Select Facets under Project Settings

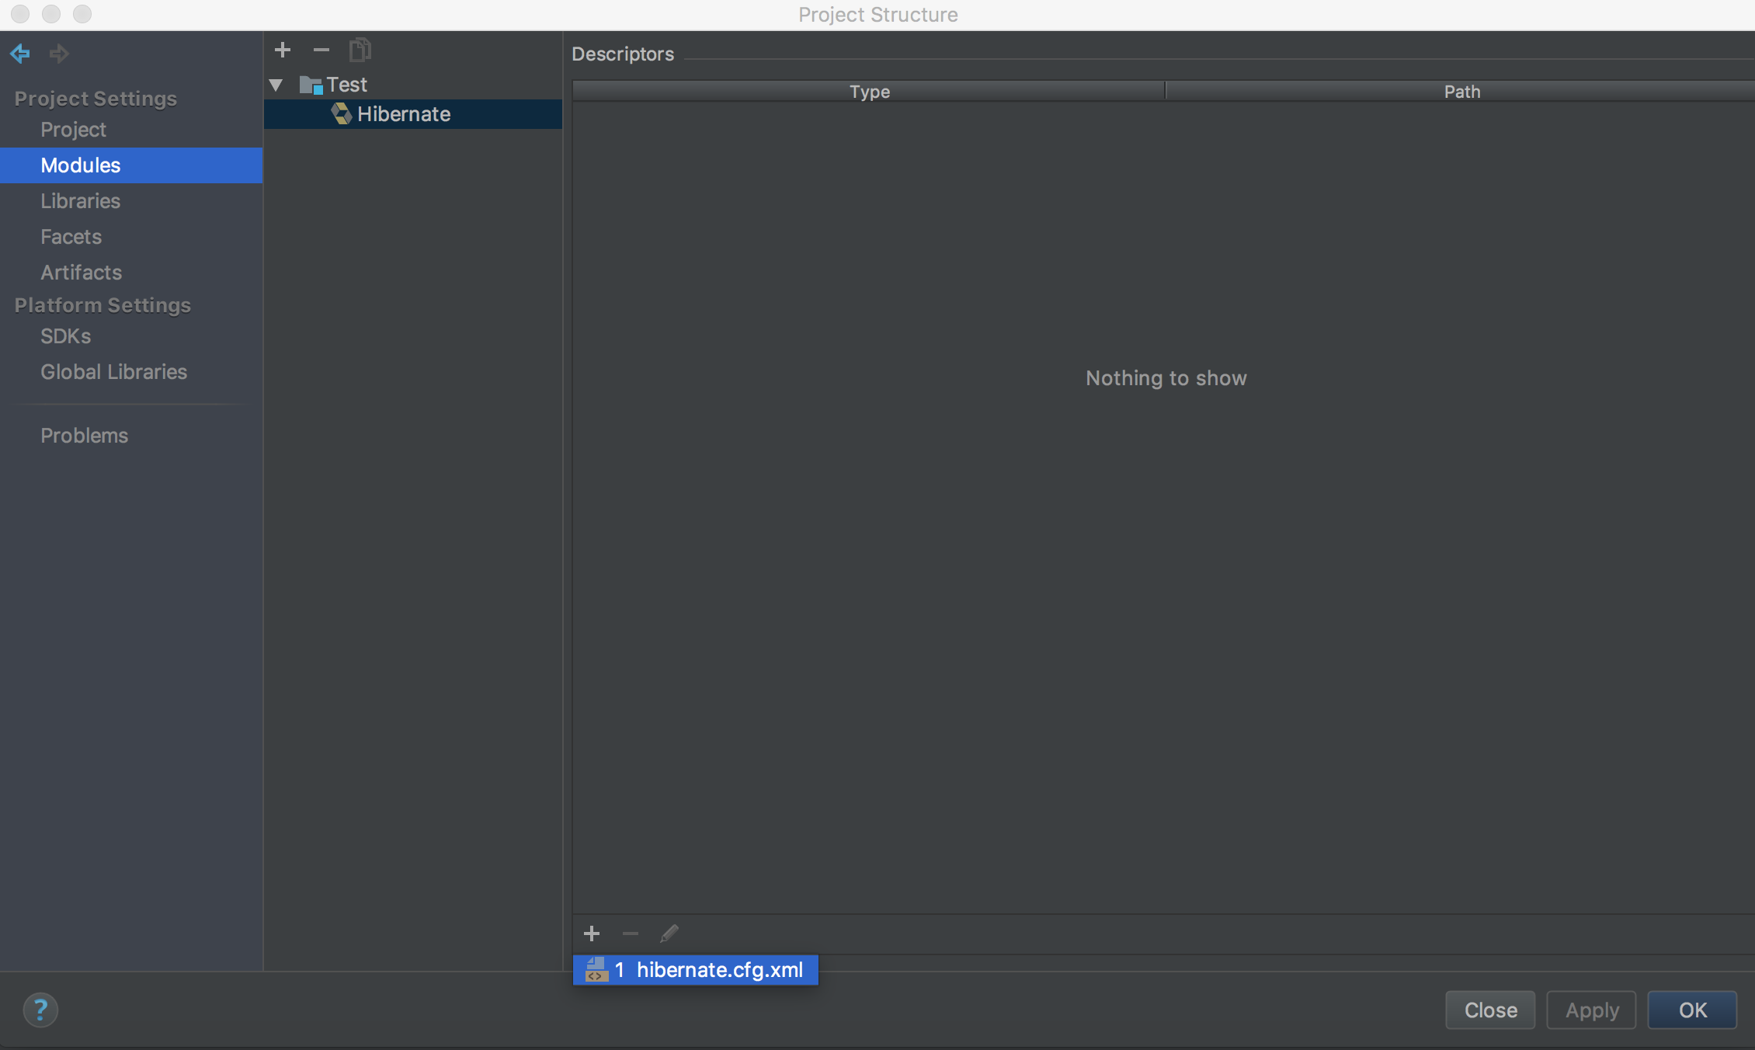point(70,234)
